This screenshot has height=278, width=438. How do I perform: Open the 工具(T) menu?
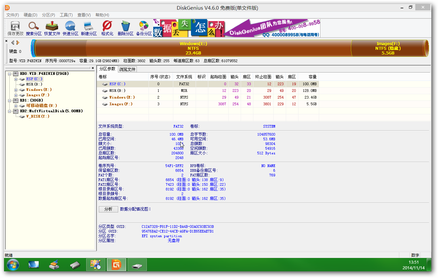[x=66, y=15]
